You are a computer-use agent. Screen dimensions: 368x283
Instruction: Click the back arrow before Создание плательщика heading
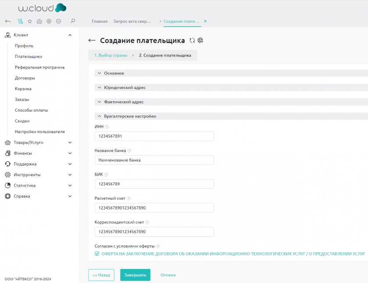click(92, 40)
